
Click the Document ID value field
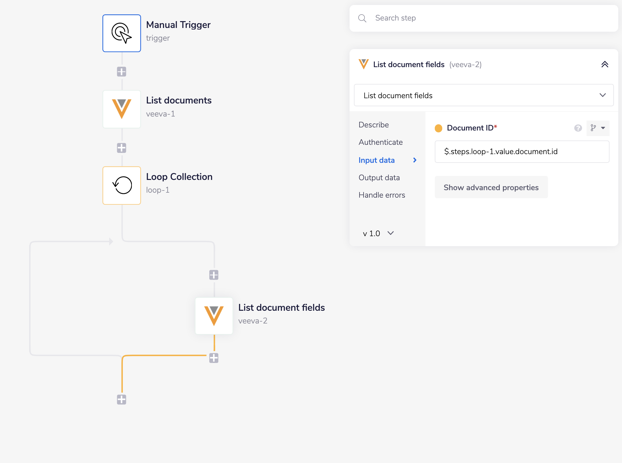point(522,152)
